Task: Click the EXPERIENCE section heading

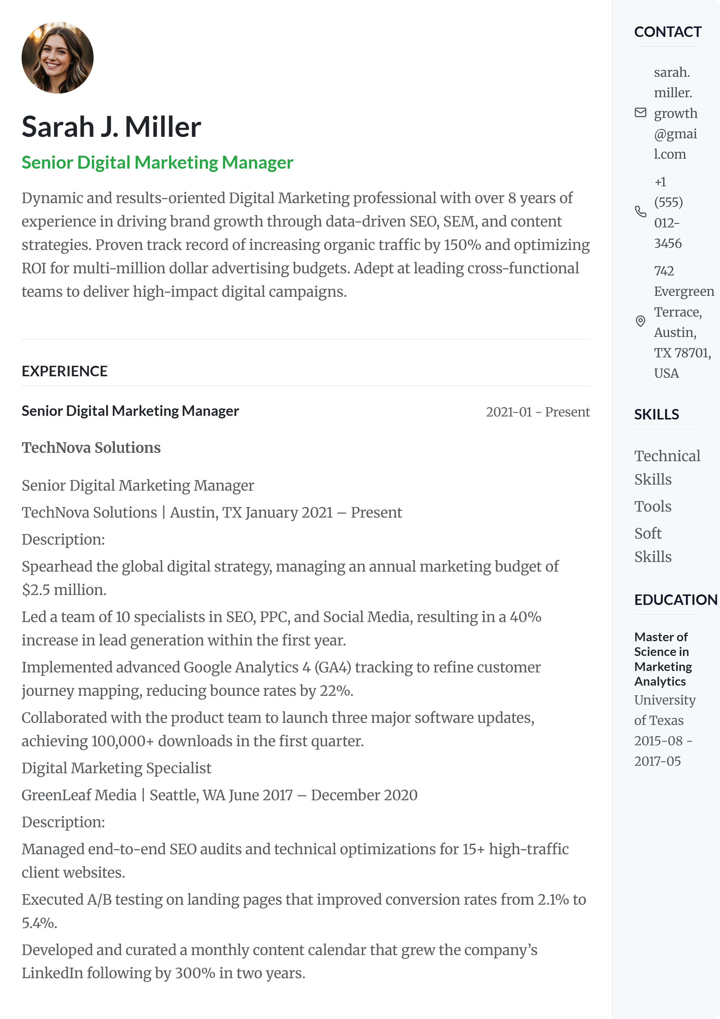Action: point(65,371)
